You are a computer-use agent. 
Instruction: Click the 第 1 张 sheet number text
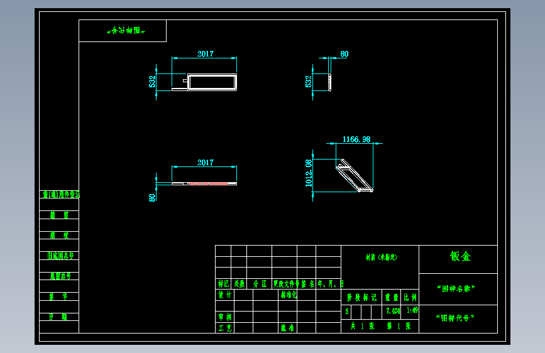[399, 326]
